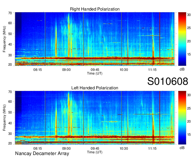
Task: Click the 20 label on the top colorbar
Action: (189, 41)
